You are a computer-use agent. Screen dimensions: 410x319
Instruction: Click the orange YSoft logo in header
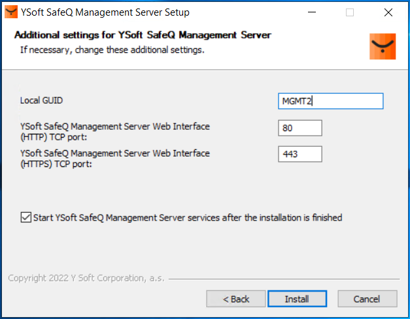383,46
